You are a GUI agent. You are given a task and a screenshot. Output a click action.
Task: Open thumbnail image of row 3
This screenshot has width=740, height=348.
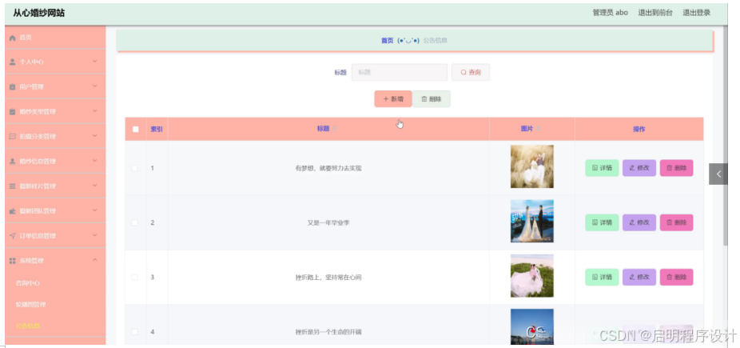point(532,276)
